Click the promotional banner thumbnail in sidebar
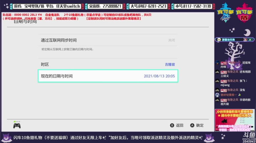The image size is (256, 143). (235, 120)
